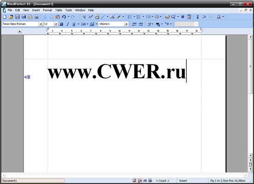This screenshot has width=254, height=184.
Task: Open the Edit menu
Action: (18, 10)
